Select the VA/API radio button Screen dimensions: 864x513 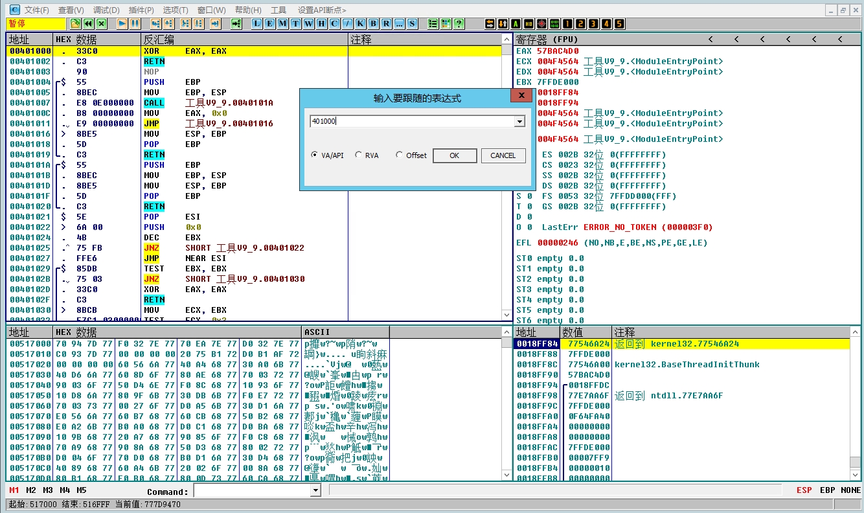tap(315, 155)
